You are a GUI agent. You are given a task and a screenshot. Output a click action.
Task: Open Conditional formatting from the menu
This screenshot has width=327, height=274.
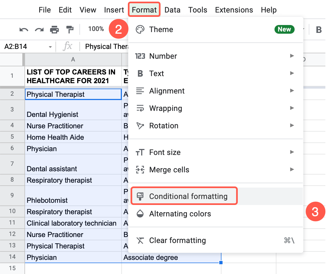(184, 196)
